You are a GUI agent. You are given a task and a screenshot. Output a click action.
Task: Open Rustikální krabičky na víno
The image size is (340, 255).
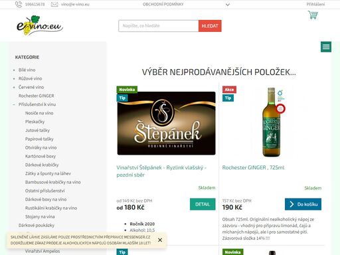click(x=51, y=208)
